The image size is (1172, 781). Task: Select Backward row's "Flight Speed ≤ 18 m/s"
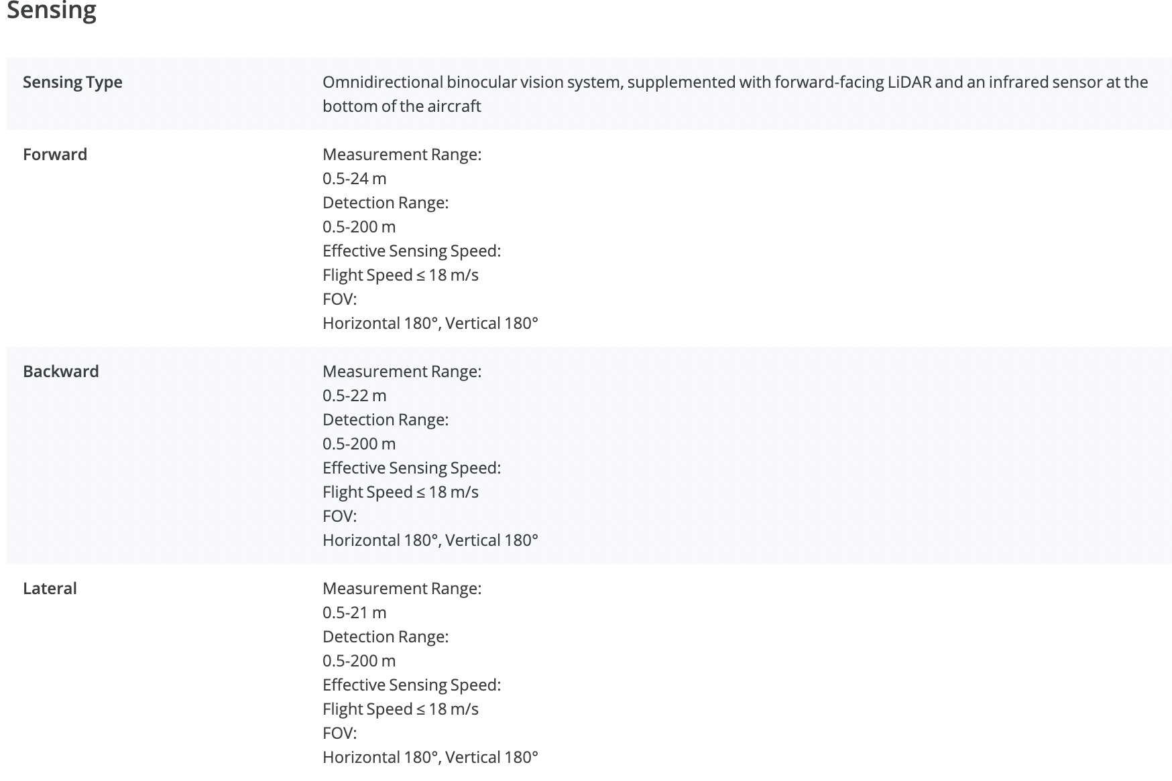(400, 492)
